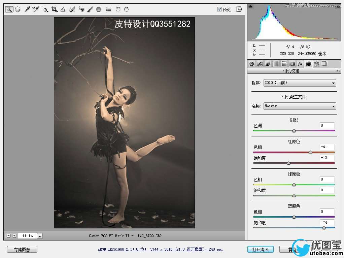The width and height of the screenshot is (344, 258).
Task: Click the 存储图像 save image button
Action: tap(22, 250)
